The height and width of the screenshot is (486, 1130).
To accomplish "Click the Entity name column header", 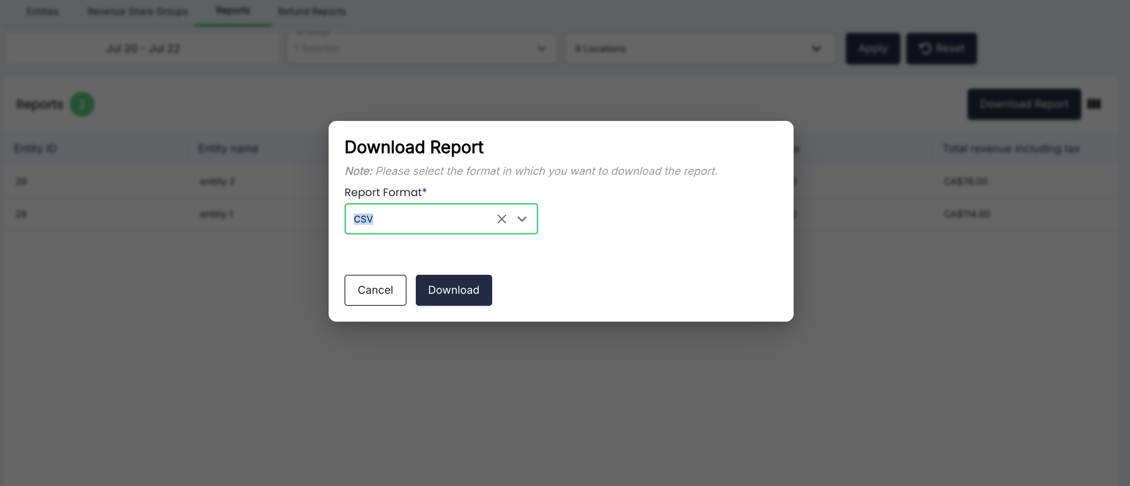I will pyautogui.click(x=228, y=148).
